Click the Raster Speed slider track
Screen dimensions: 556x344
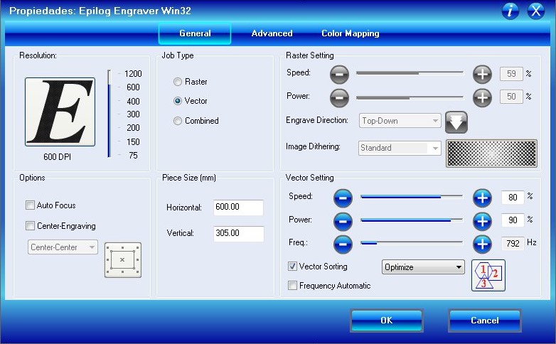(410, 73)
